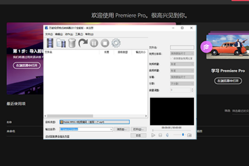Click the converter app icon in title bar
Image resolution: width=249 pixels, height=166 pixels.
(x=46, y=28)
